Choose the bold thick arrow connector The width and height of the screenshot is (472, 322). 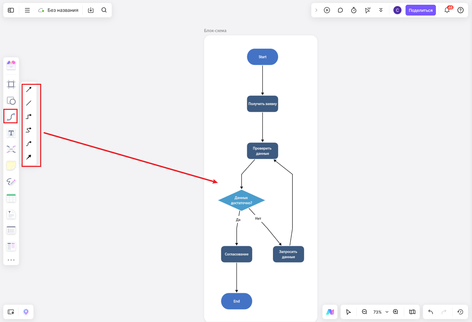(29, 157)
